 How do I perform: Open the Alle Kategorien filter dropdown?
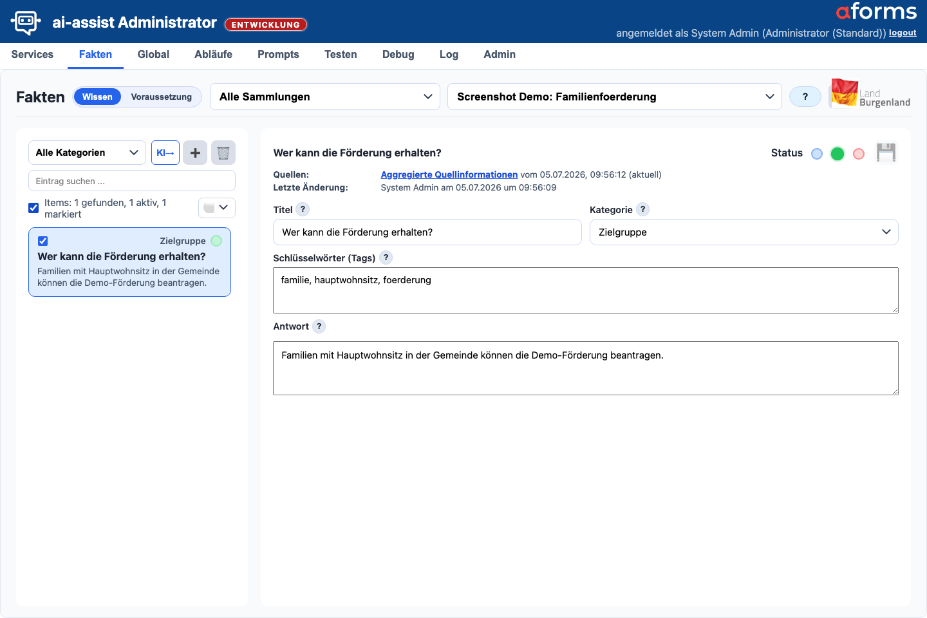(x=87, y=153)
